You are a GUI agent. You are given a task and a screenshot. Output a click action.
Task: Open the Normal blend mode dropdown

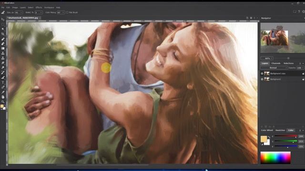[x=274, y=68]
